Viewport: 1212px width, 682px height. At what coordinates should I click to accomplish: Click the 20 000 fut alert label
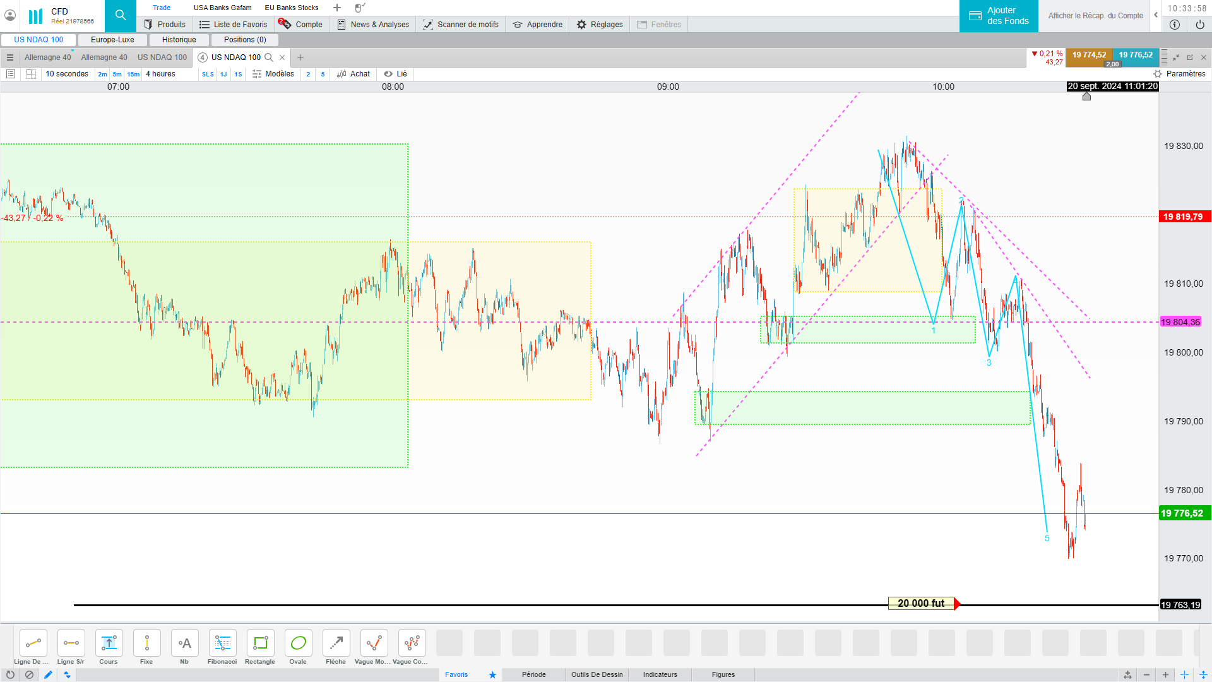coord(921,604)
